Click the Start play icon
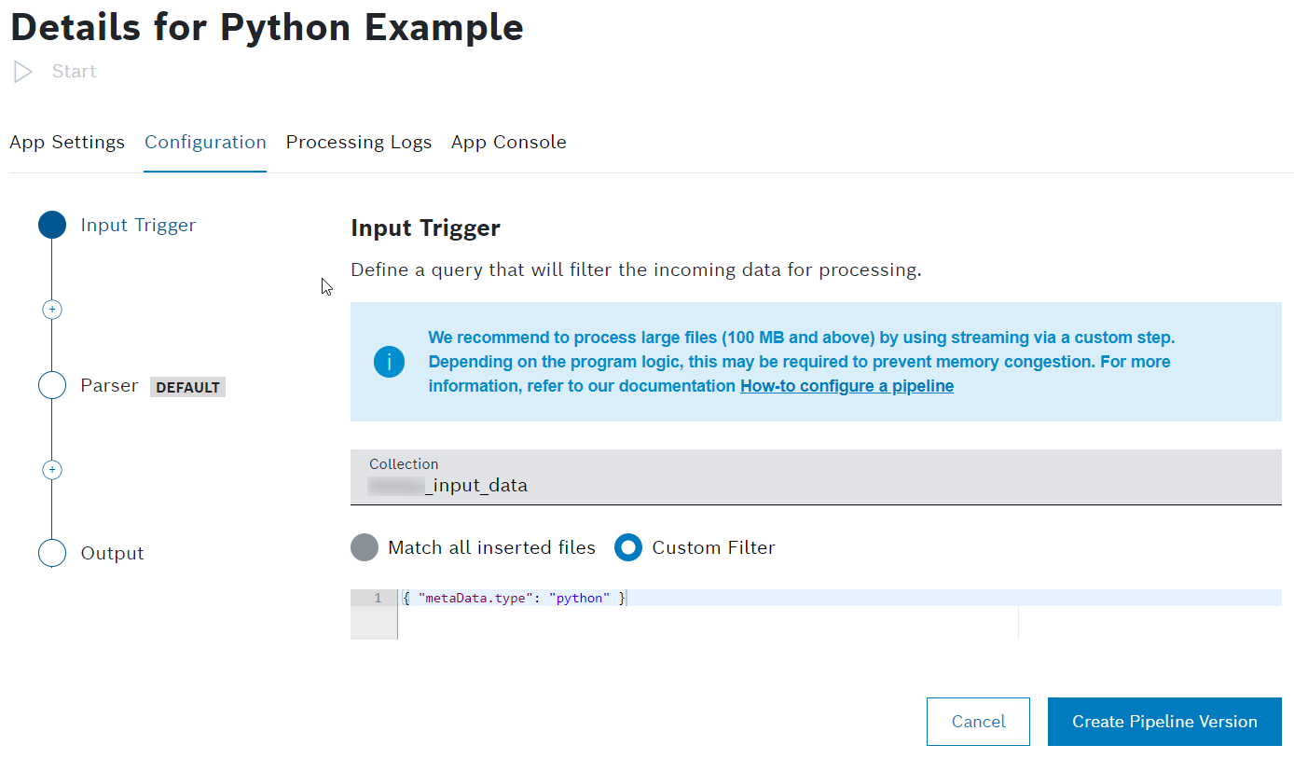The width and height of the screenshot is (1294, 759). coord(23,72)
